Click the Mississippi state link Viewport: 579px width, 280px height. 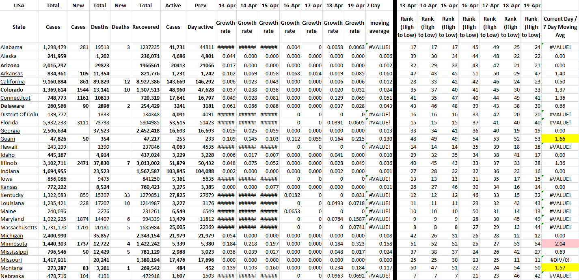click(14, 252)
